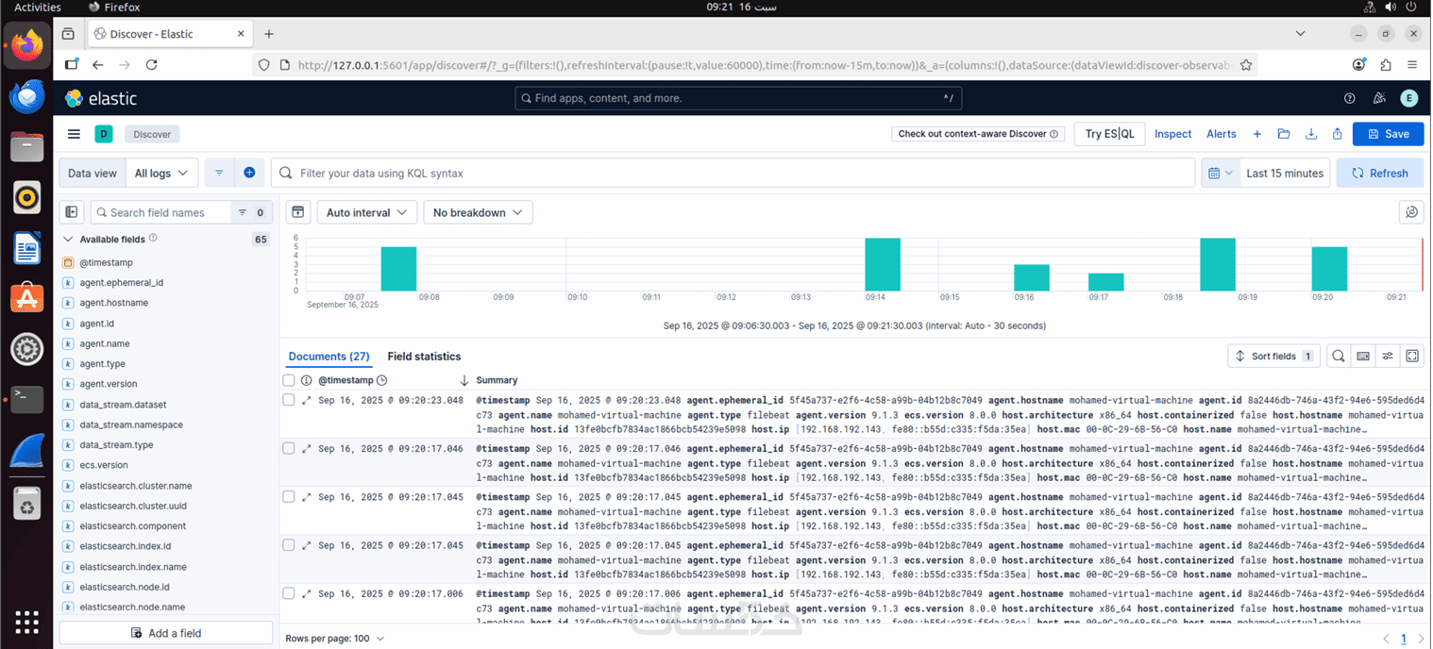The image size is (1433, 649).
Task: Open Ubuntu Software from the dock
Action: 26,299
